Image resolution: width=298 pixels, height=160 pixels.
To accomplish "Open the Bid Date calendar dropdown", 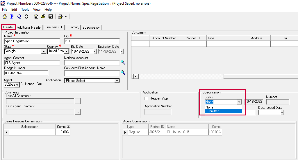I will click(x=95, y=52).
